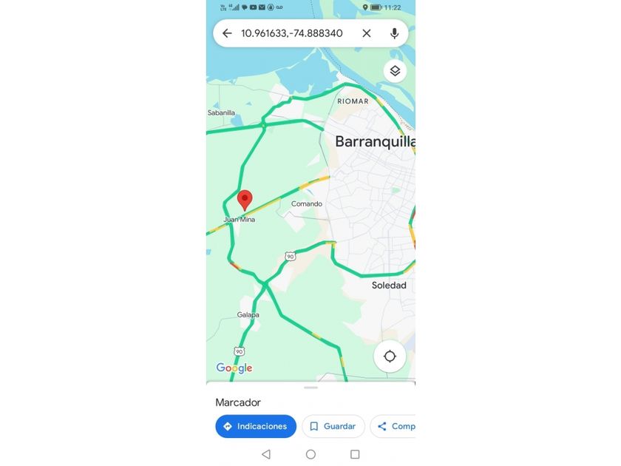Go to Android home screen button
The width and height of the screenshot is (621, 466).
click(311, 454)
